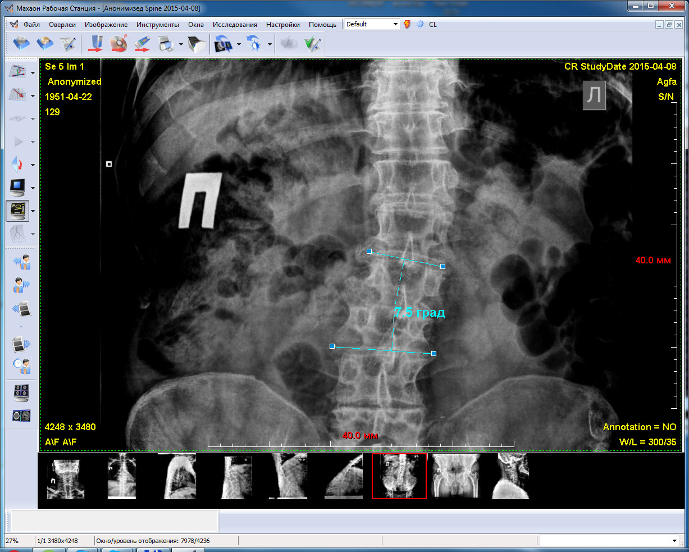Go to previous series film icon

click(21, 308)
